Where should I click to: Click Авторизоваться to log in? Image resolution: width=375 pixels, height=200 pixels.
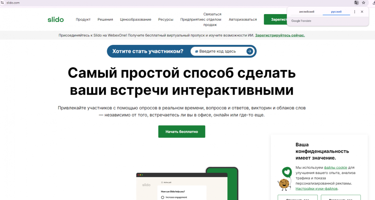[x=243, y=19]
